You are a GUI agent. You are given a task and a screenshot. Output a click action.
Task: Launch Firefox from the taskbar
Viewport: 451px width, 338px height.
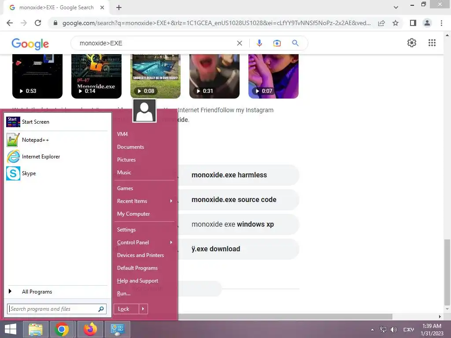(90, 329)
